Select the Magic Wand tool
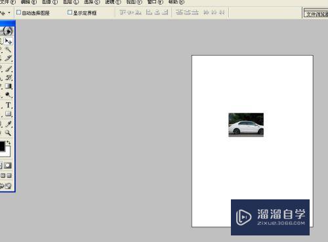 coord(9,49)
